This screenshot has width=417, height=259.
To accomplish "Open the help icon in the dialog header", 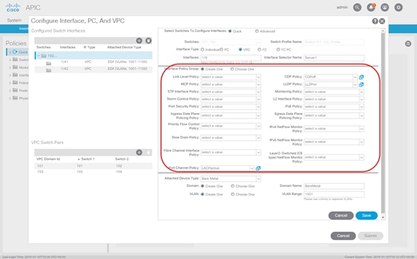I will (375, 21).
